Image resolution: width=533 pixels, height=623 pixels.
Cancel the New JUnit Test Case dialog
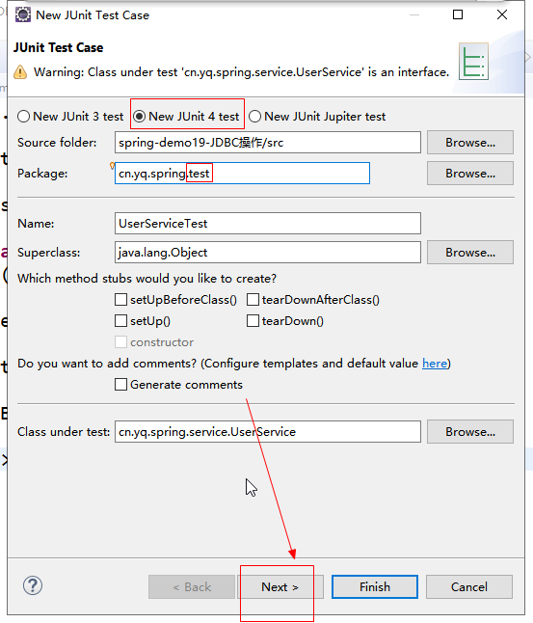pos(469,587)
